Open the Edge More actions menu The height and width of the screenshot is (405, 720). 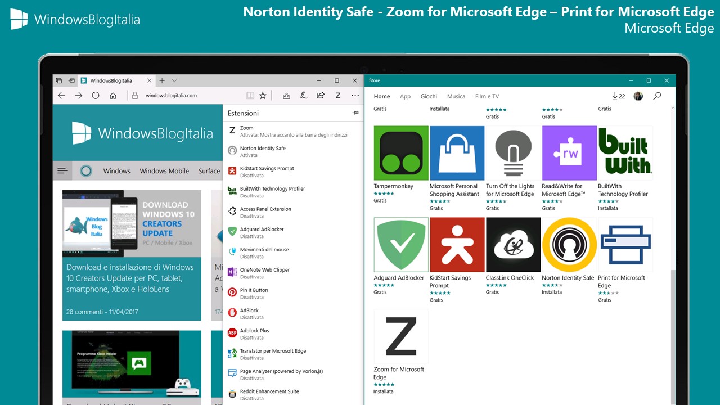tap(355, 96)
